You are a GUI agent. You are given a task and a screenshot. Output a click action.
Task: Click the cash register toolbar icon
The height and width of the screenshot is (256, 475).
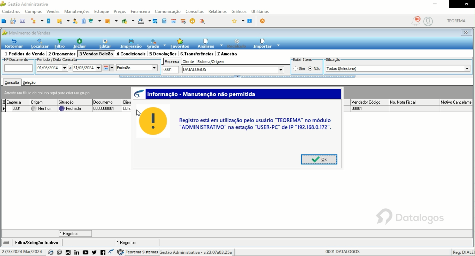(x=141, y=21)
